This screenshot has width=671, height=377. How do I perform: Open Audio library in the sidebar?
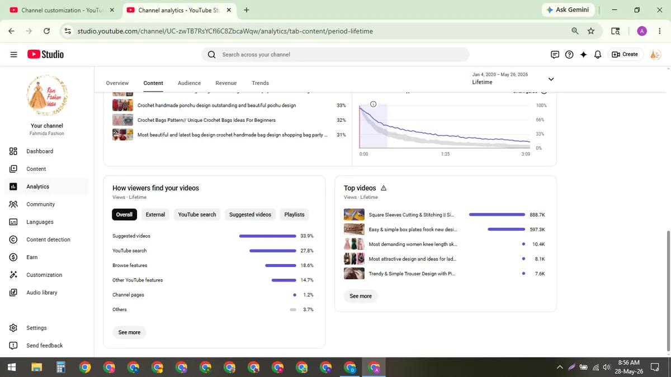tap(47, 293)
